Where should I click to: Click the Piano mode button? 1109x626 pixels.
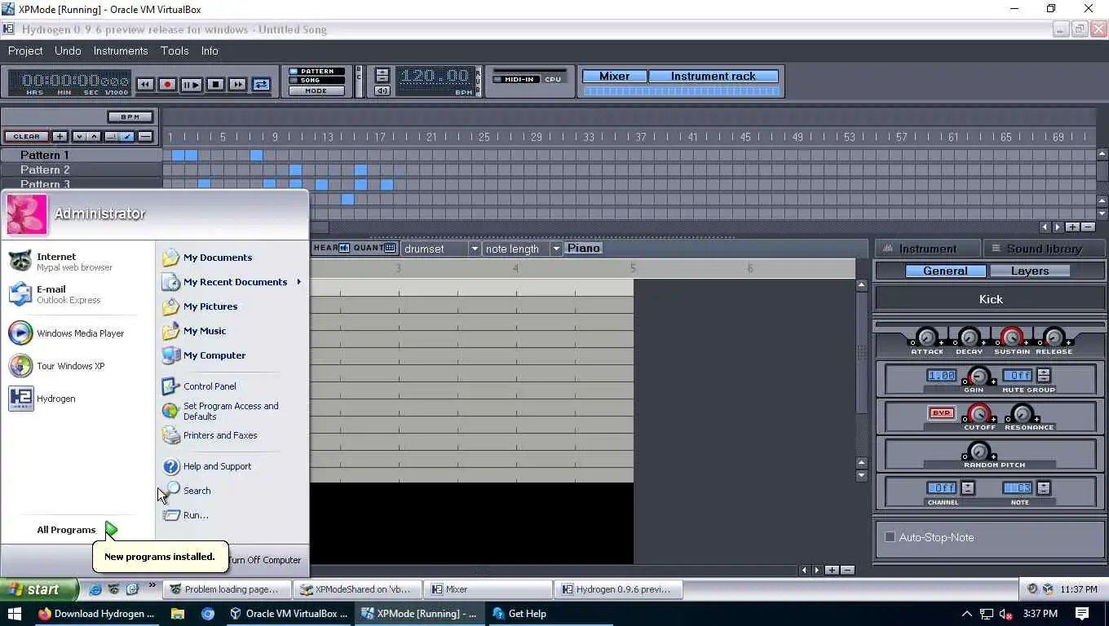[584, 248]
